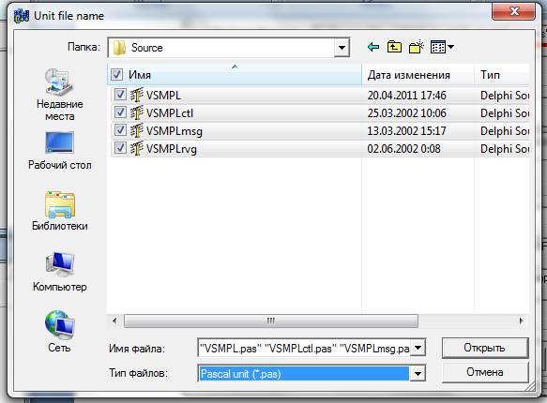
Task: Click the VSMPLrvg file icon
Action: (x=137, y=149)
